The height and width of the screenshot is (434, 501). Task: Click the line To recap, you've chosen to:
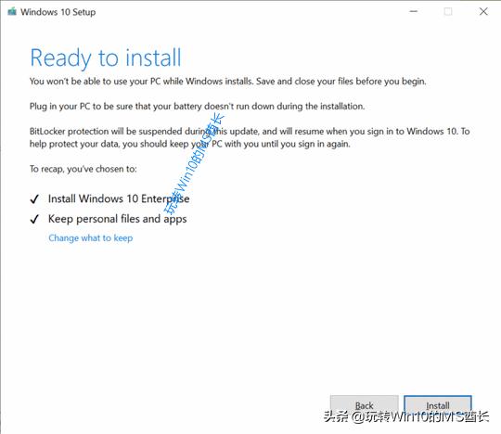click(x=83, y=169)
